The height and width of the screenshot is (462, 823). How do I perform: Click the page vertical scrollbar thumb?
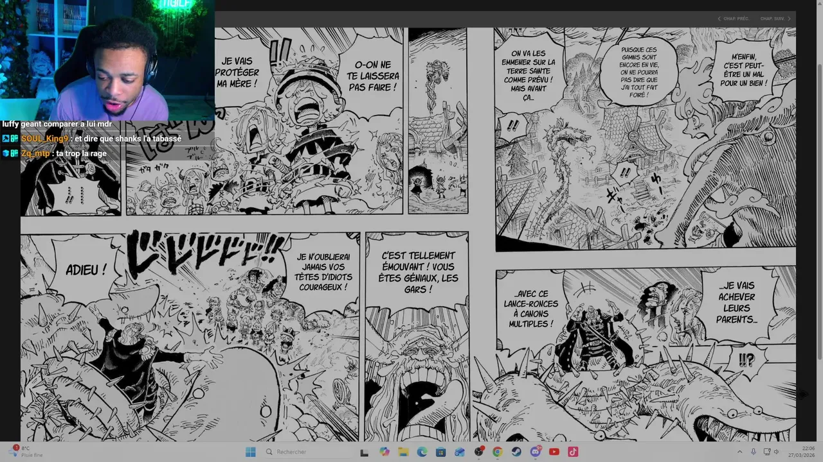(819, 212)
